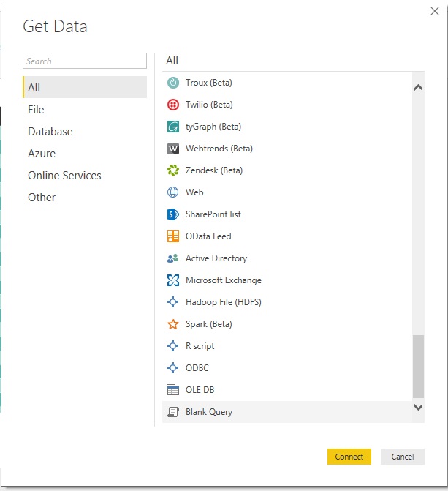Viewport: 448px width, 491px height.
Task: Click the Hadoop File (HDFS) icon
Action: tap(172, 302)
